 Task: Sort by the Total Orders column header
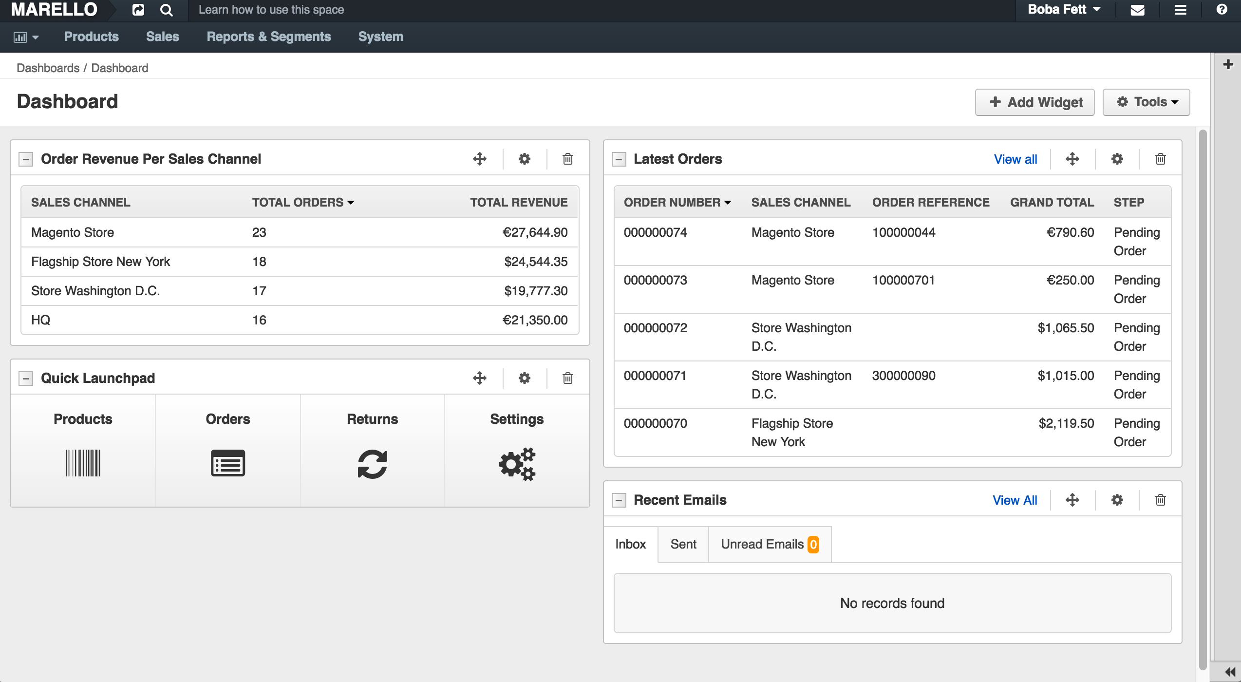click(303, 202)
